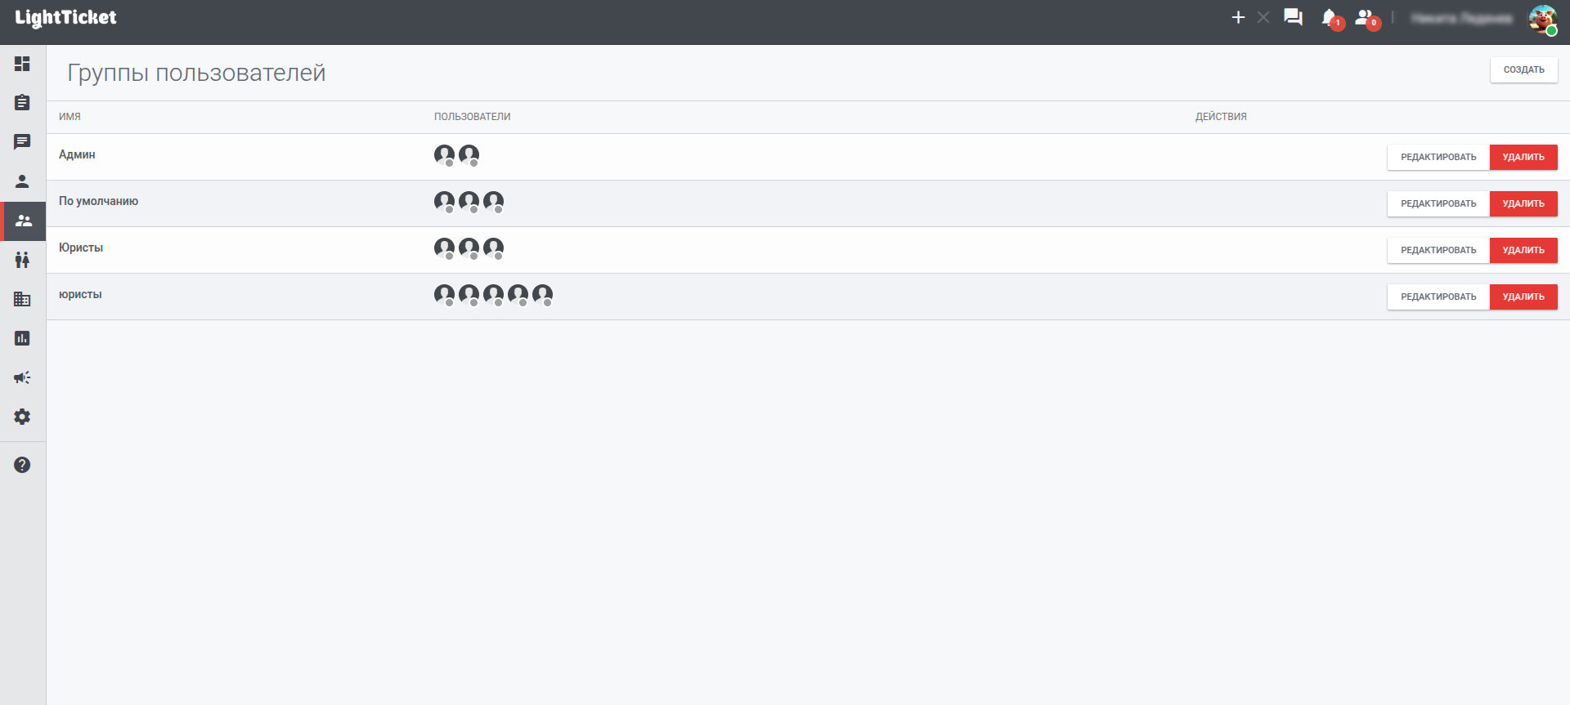Open the single user sidebar icon
The width and height of the screenshot is (1570, 705).
22,181
